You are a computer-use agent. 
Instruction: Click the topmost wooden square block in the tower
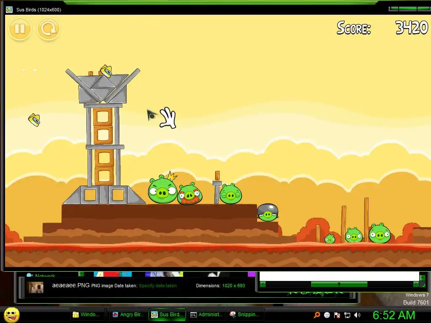[103, 117]
